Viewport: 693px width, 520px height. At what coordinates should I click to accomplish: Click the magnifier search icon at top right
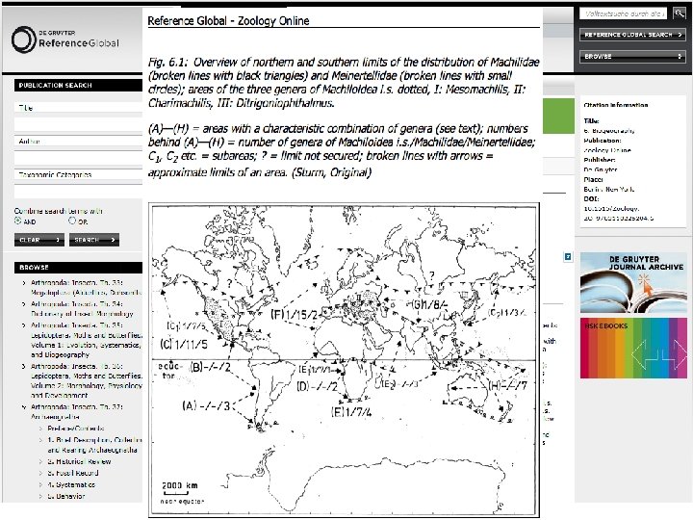point(679,13)
